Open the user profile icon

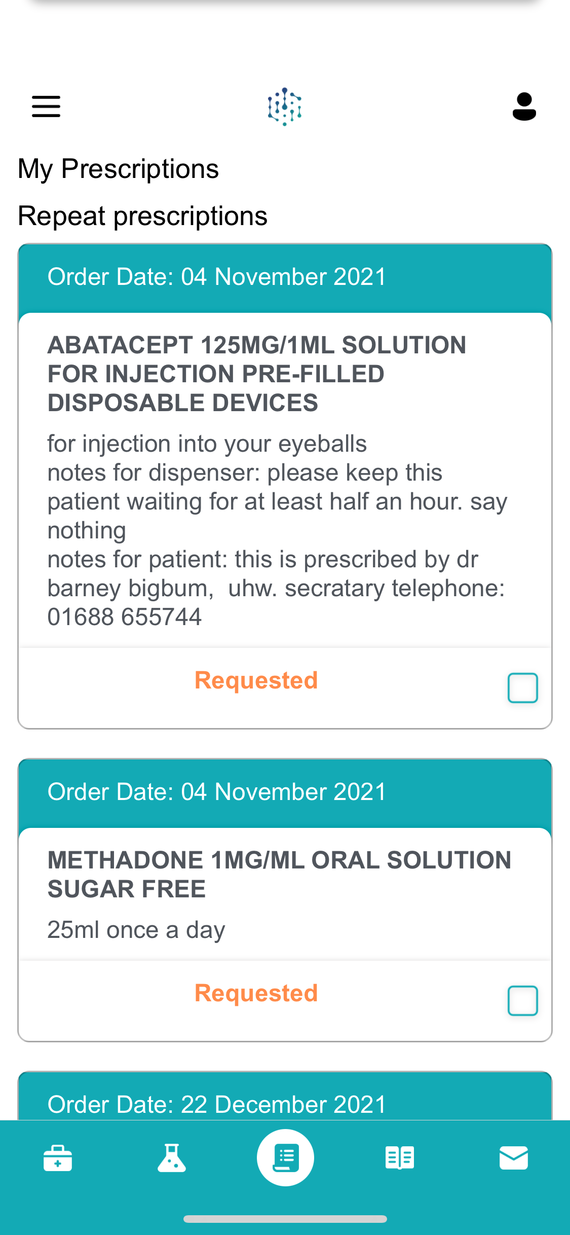(524, 106)
